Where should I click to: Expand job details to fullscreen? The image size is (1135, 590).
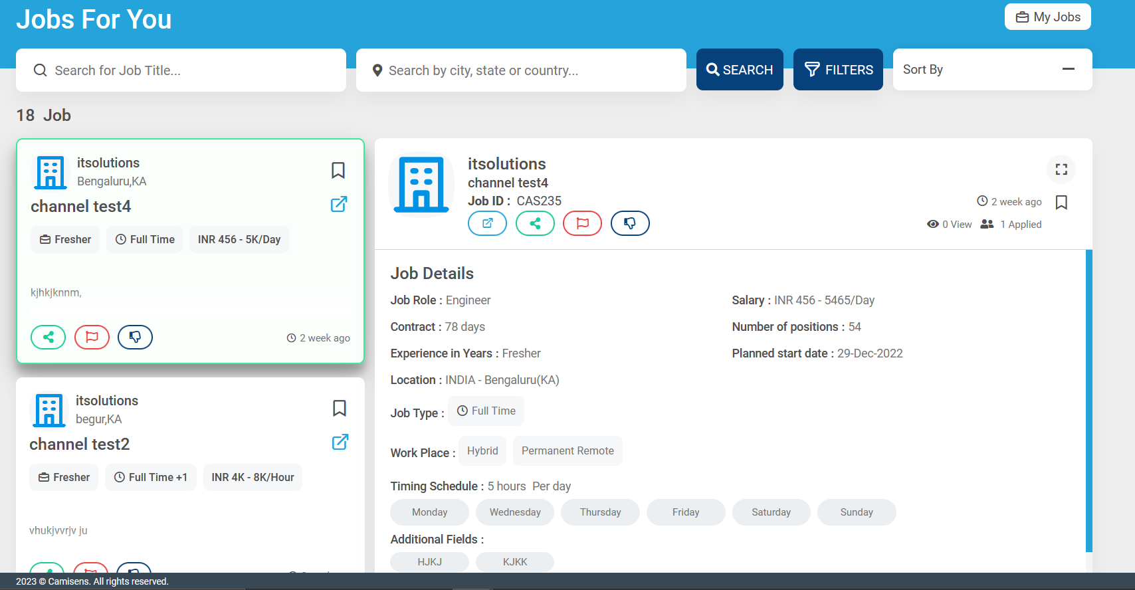[x=1061, y=169]
